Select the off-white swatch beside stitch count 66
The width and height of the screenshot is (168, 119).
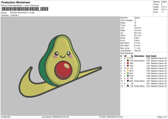click(128, 83)
